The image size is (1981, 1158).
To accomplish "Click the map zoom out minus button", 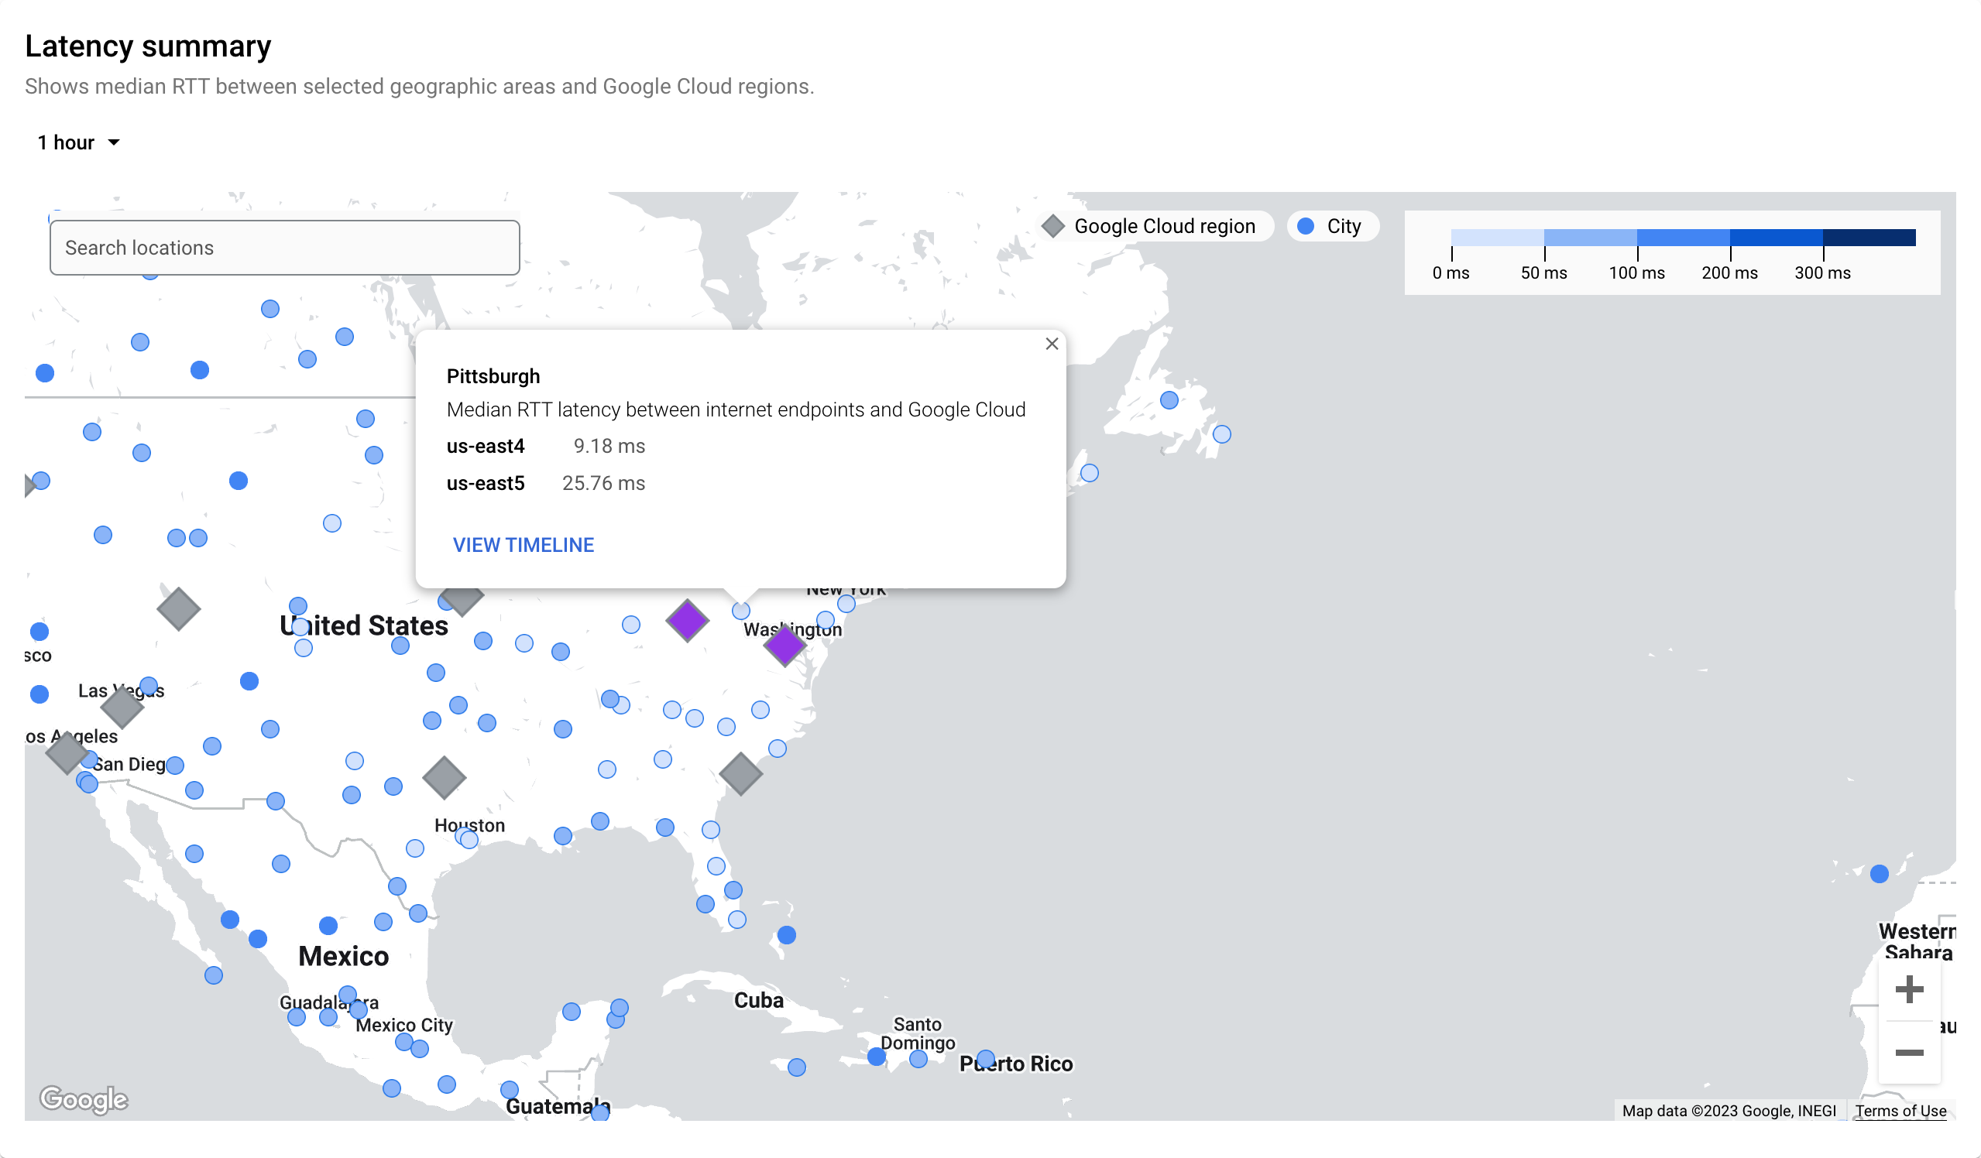I will [x=1909, y=1053].
